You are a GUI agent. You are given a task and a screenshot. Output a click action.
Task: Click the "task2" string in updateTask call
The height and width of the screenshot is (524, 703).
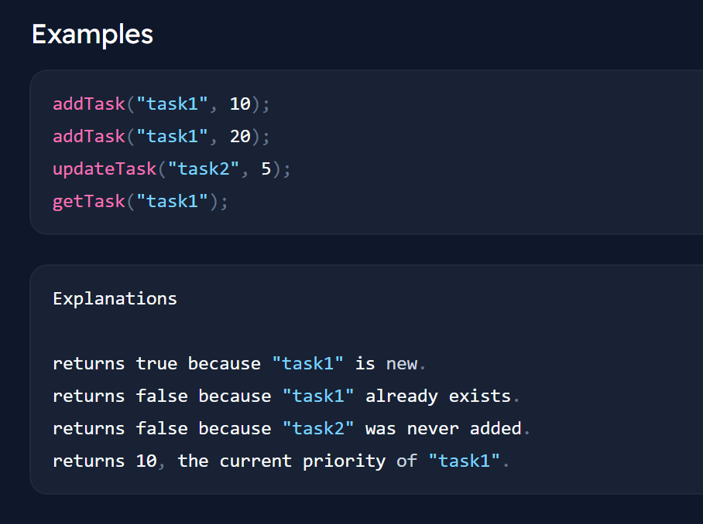pos(203,169)
